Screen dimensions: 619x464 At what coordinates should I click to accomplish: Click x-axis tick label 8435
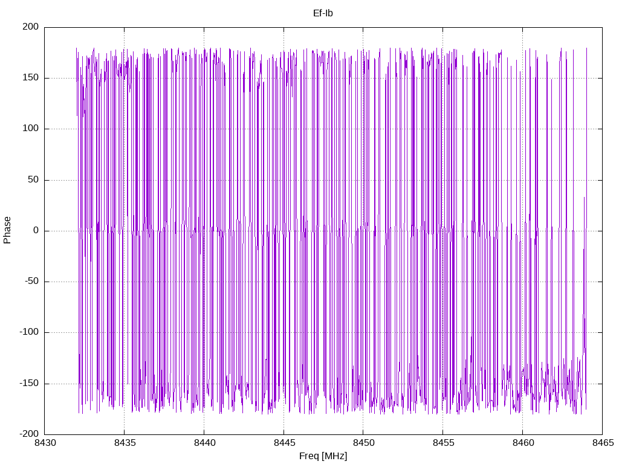(x=125, y=443)
